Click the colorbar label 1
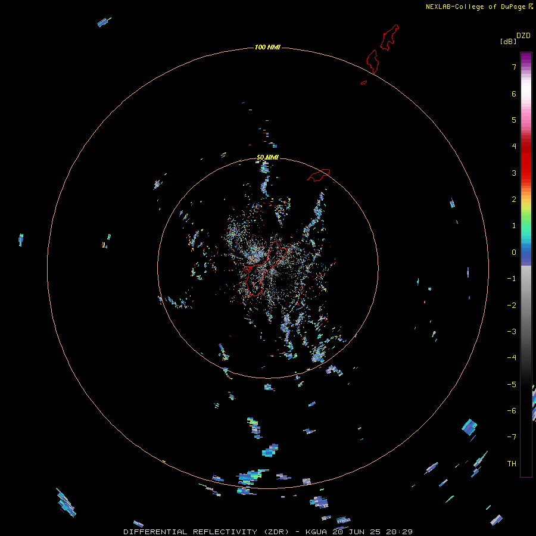This screenshot has width=536, height=536. (x=514, y=226)
